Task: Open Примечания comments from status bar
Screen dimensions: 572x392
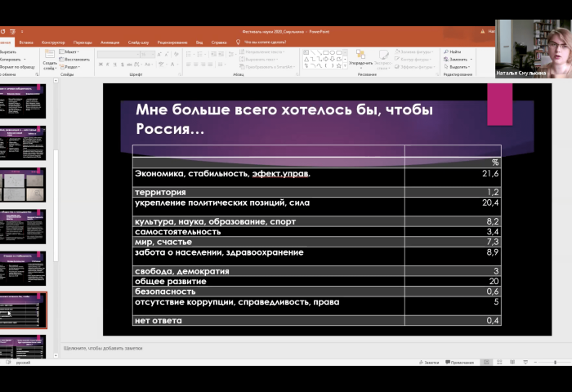Action: [459, 362]
